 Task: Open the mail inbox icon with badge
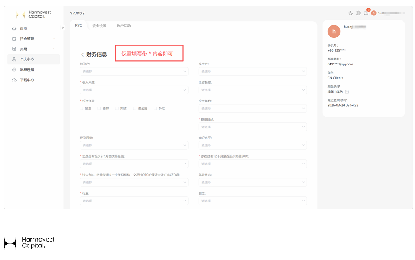[x=366, y=13]
